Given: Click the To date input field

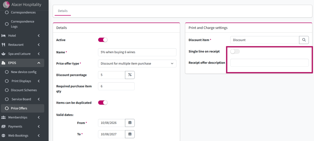Looking at the screenshot, I should [112, 134].
